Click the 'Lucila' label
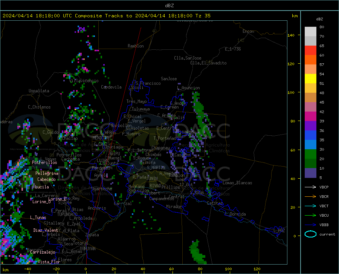The width and height of the screenshot is (339, 274). 42,187
